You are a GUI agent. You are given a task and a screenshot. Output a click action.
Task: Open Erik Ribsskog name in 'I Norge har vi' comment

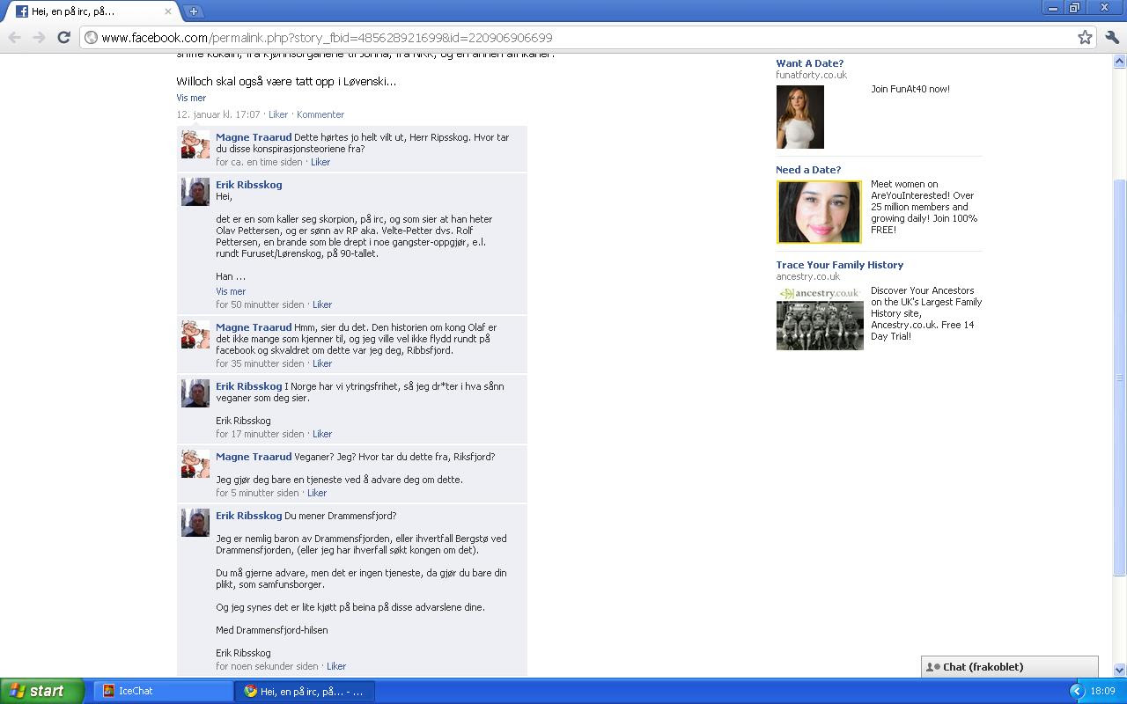tap(249, 386)
